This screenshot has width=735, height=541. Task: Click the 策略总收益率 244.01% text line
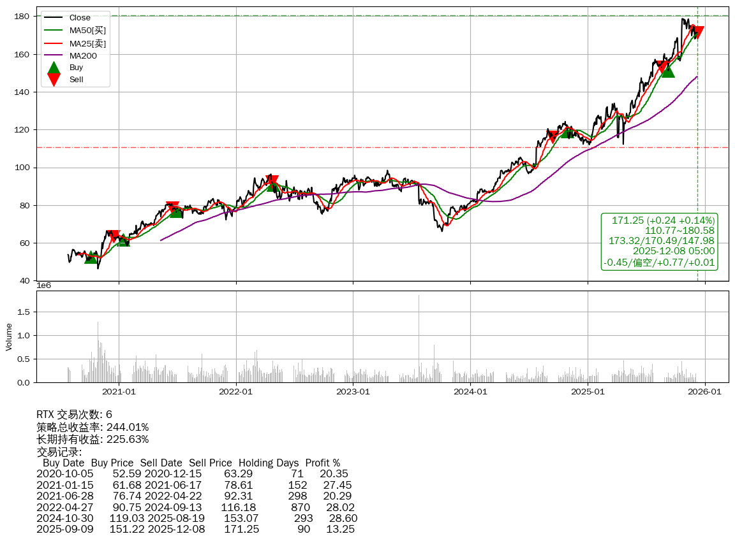pyautogui.click(x=93, y=427)
